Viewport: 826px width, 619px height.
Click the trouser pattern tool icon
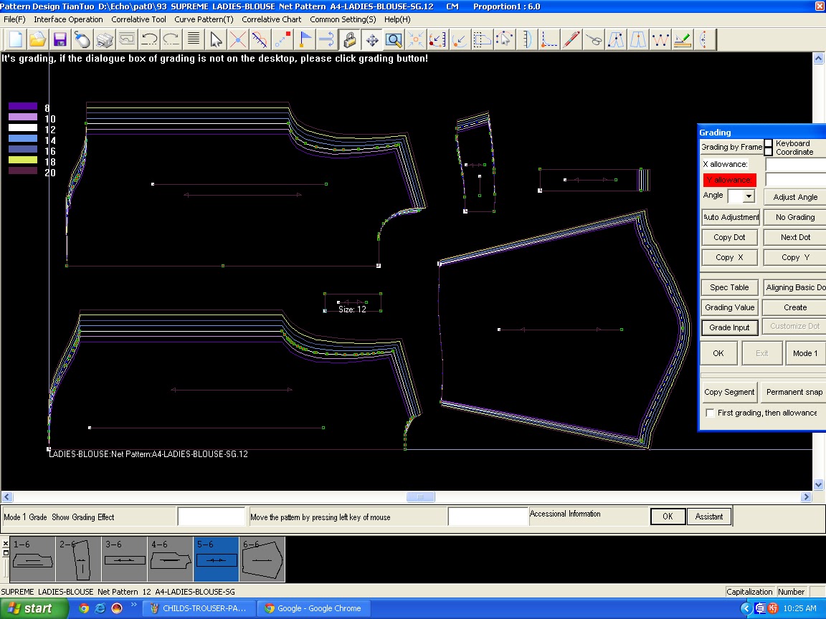click(617, 39)
